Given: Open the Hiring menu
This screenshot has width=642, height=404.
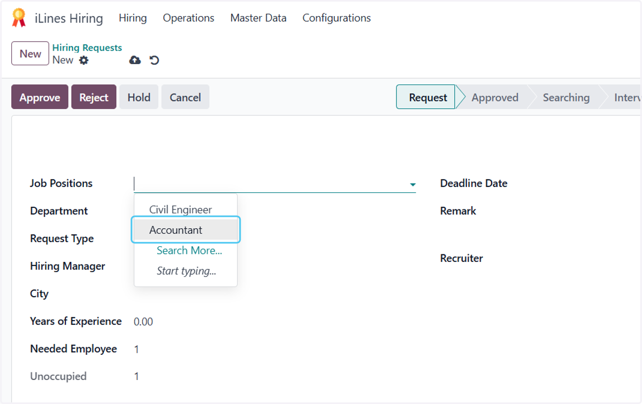Looking at the screenshot, I should 133,18.
